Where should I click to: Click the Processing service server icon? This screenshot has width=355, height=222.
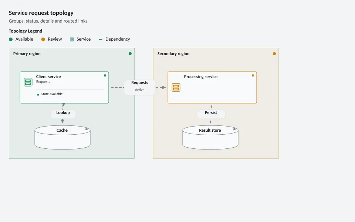(176, 87)
